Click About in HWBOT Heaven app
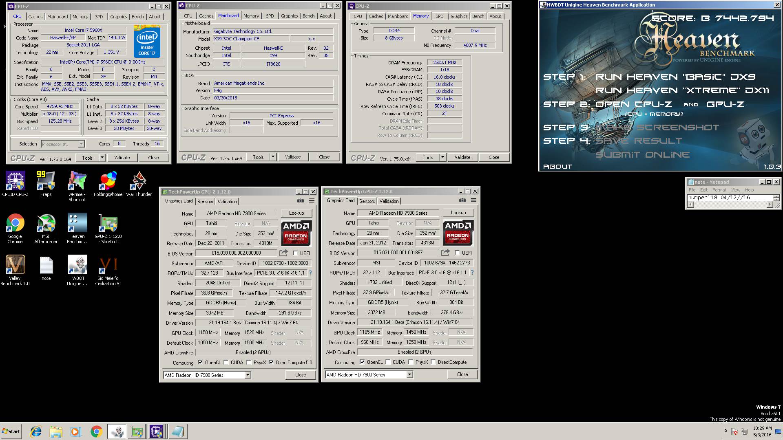The image size is (783, 440). 557,167
